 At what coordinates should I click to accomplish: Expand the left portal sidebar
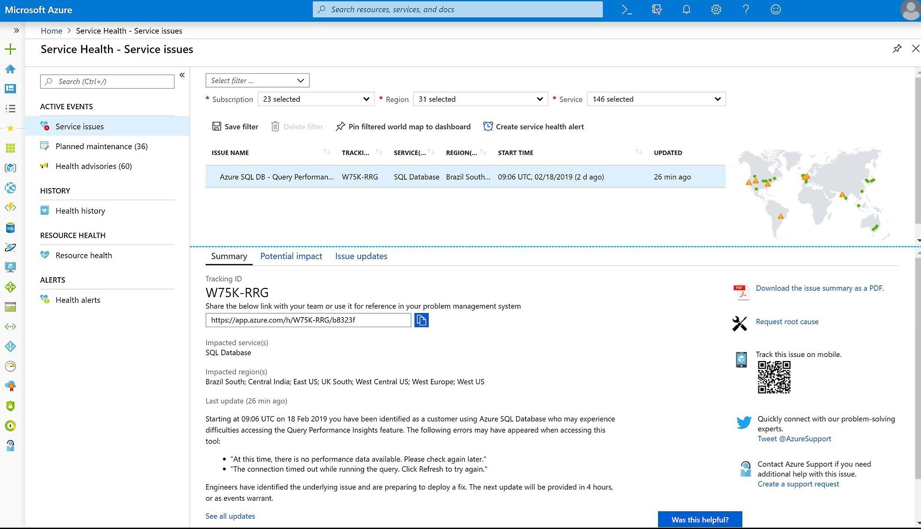(16, 30)
